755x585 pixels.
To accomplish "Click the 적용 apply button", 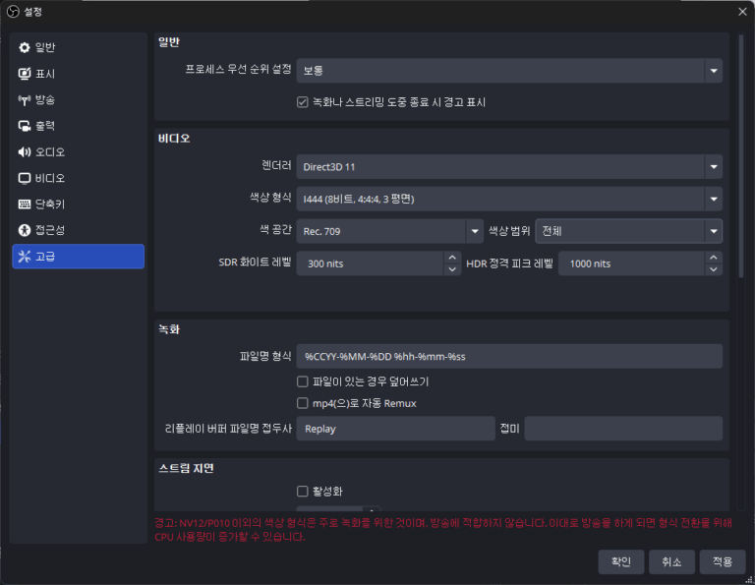I will click(723, 561).
